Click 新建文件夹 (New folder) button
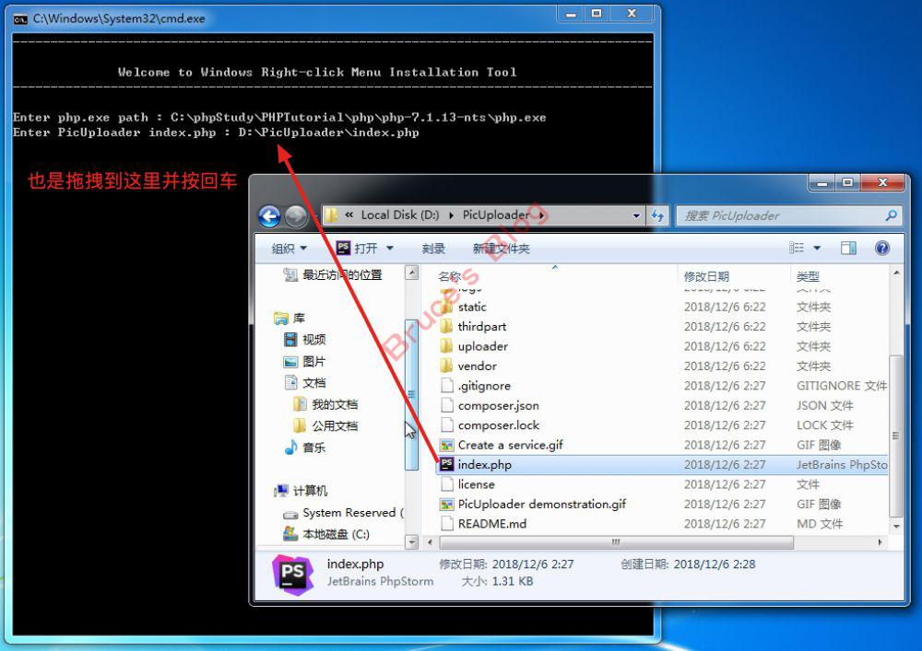The image size is (922, 651). point(501,249)
